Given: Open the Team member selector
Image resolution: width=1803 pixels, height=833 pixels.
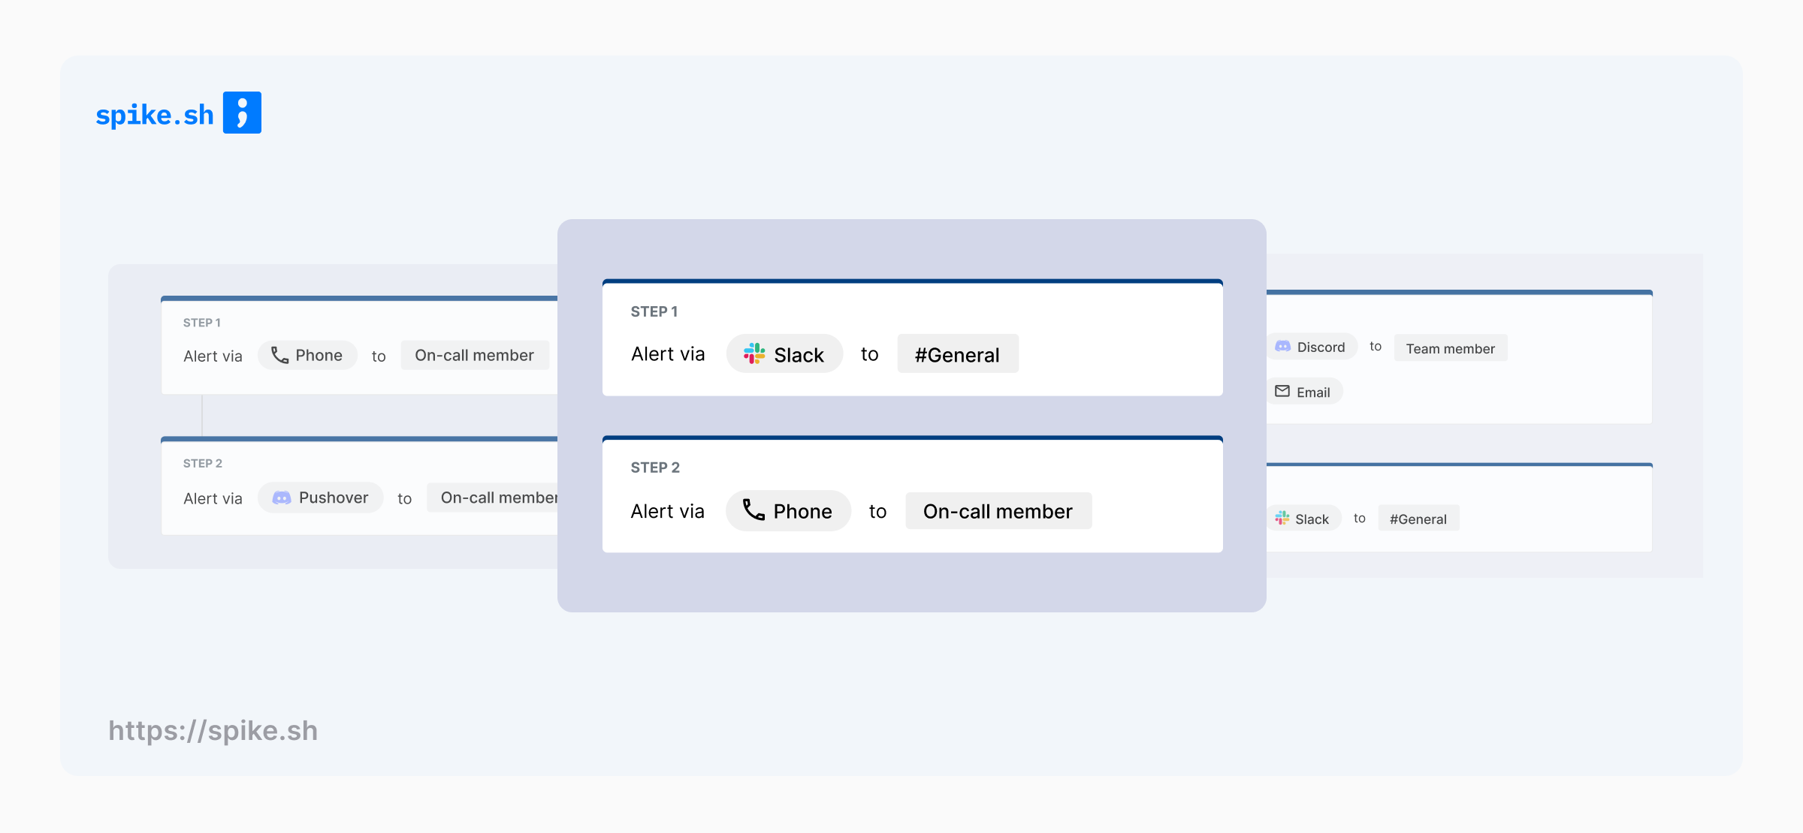Looking at the screenshot, I should (x=1450, y=348).
